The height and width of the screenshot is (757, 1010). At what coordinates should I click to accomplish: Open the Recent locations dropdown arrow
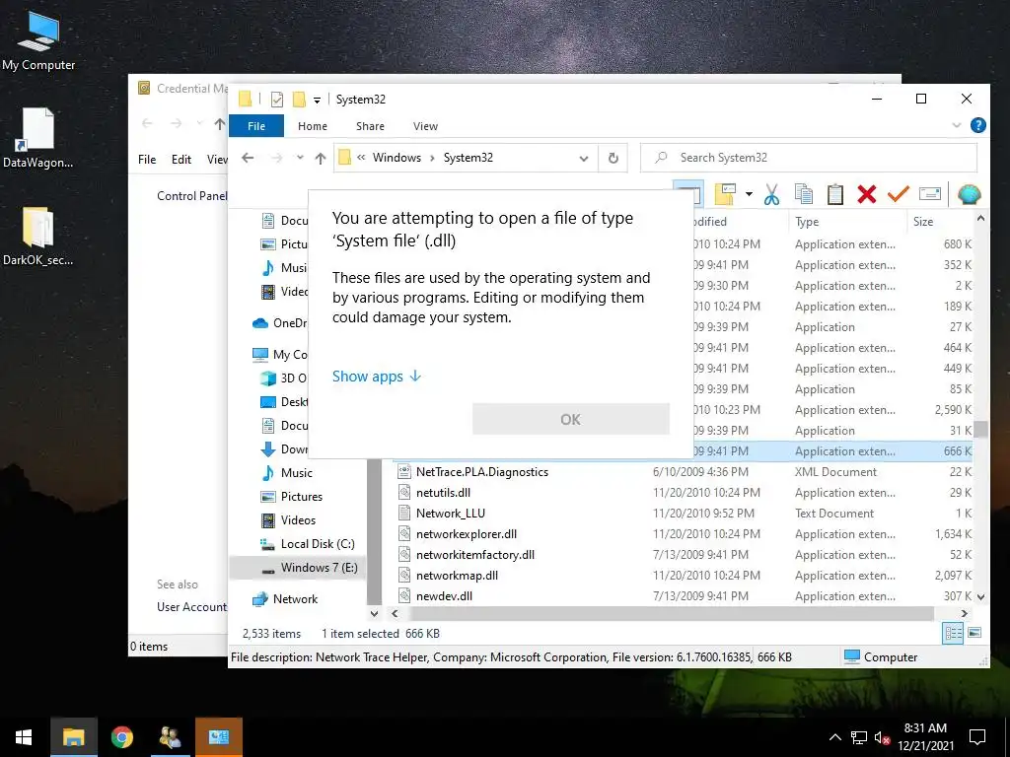tap(300, 158)
